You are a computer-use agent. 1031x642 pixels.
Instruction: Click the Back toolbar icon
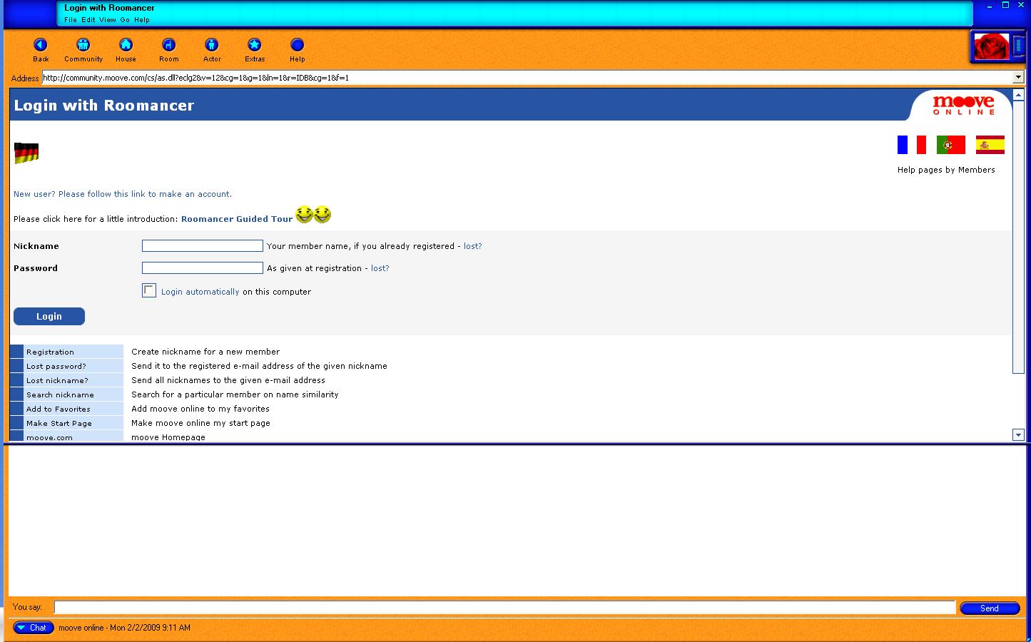click(x=41, y=45)
